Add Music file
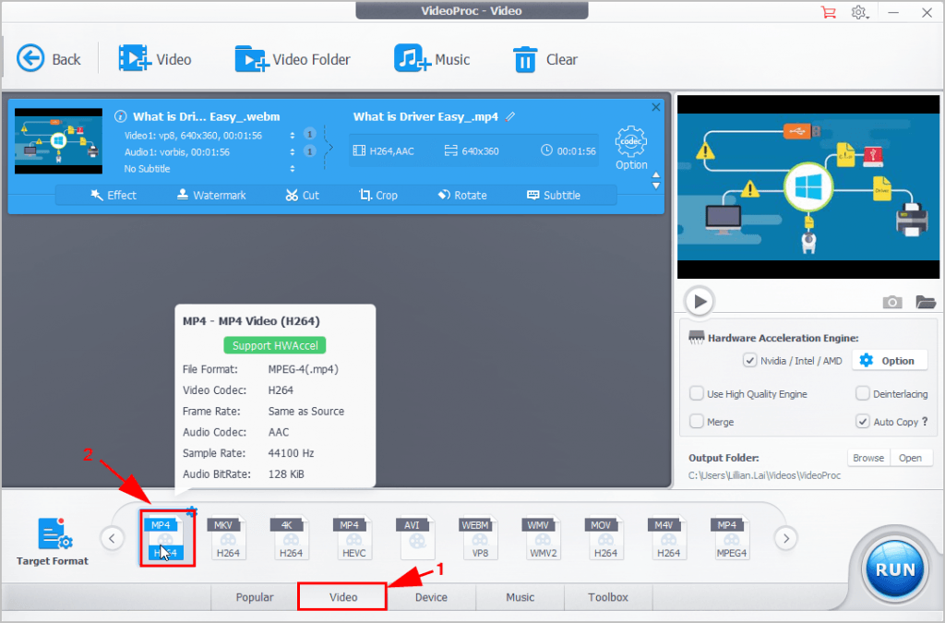Screen dimensions: 945x623 [x=432, y=59]
